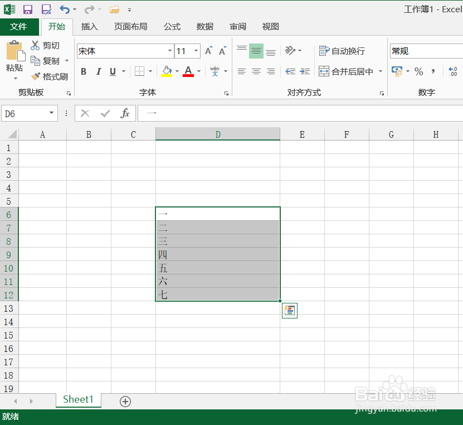Screen dimensions: 463x425
Task: Select column D header
Action: (218, 134)
